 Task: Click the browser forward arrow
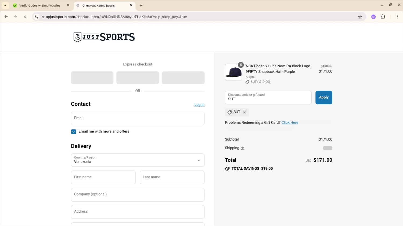[15, 17]
